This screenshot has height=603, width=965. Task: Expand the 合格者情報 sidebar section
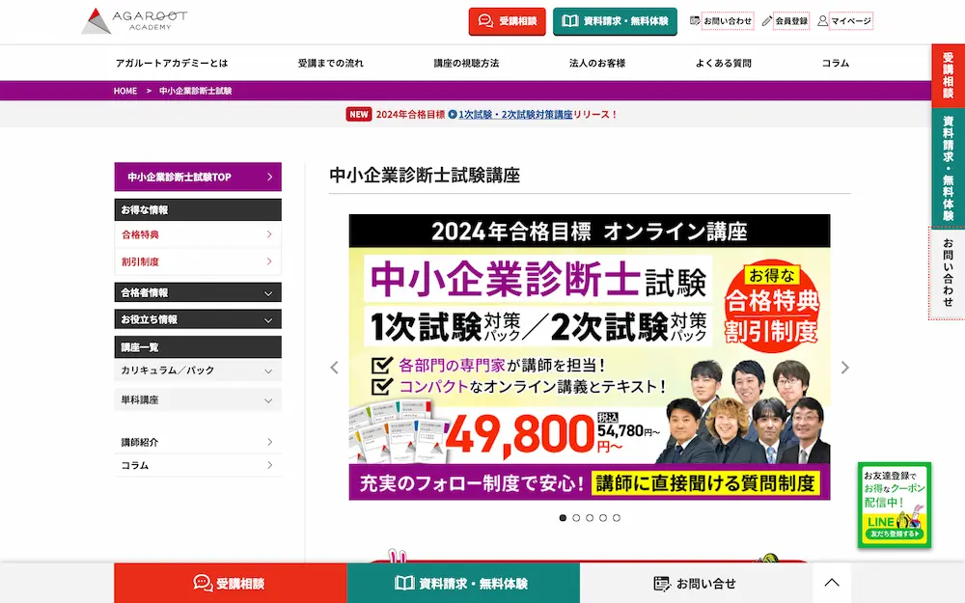[x=198, y=293]
